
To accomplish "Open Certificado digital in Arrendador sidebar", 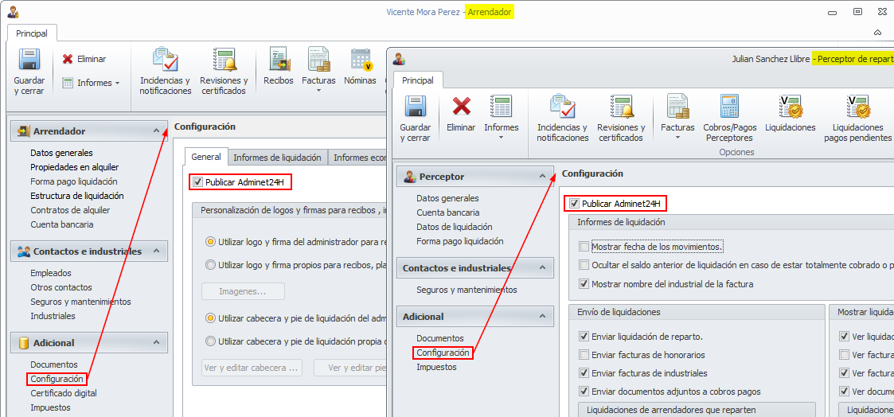I will [x=64, y=393].
